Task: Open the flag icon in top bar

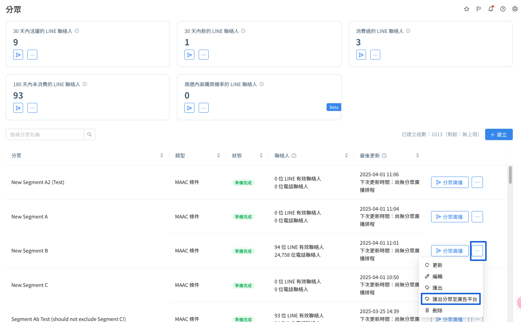Action: (479, 9)
